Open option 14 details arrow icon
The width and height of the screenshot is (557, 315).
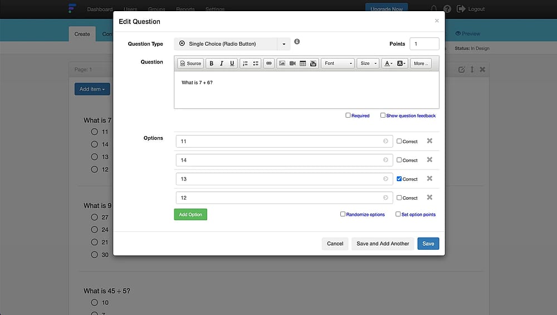coord(385,160)
